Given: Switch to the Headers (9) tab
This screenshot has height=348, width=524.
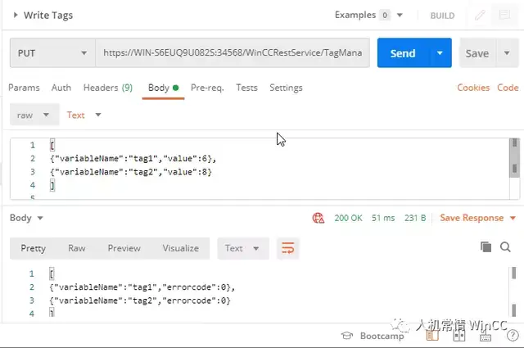Looking at the screenshot, I should (x=107, y=88).
